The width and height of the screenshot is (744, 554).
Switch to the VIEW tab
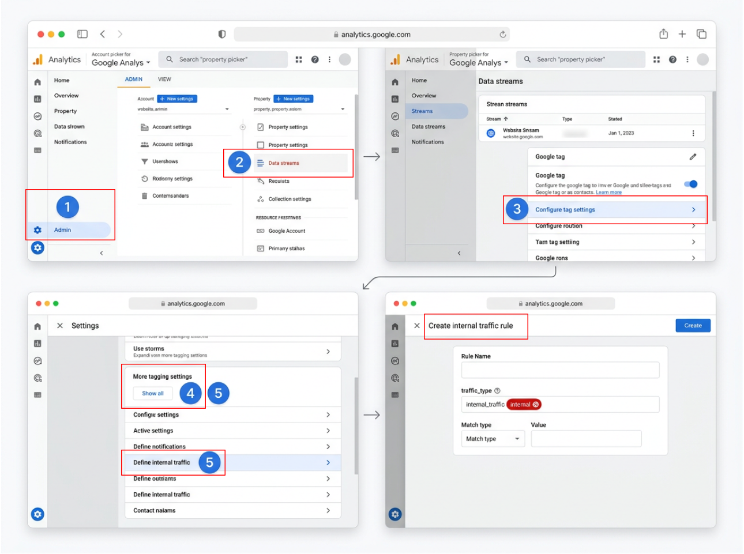[165, 79]
